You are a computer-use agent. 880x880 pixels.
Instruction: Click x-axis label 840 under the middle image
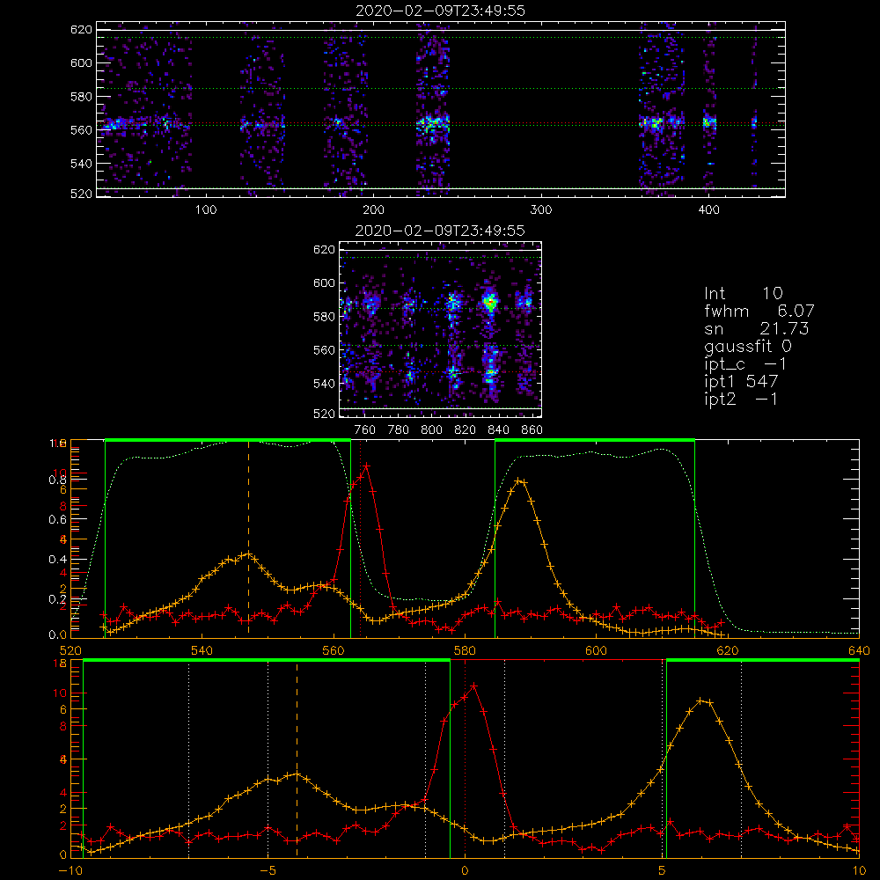[x=498, y=430]
